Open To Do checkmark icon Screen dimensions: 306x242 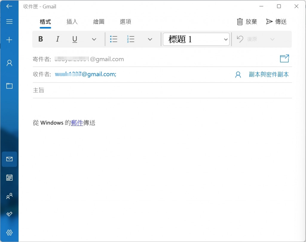click(9, 214)
